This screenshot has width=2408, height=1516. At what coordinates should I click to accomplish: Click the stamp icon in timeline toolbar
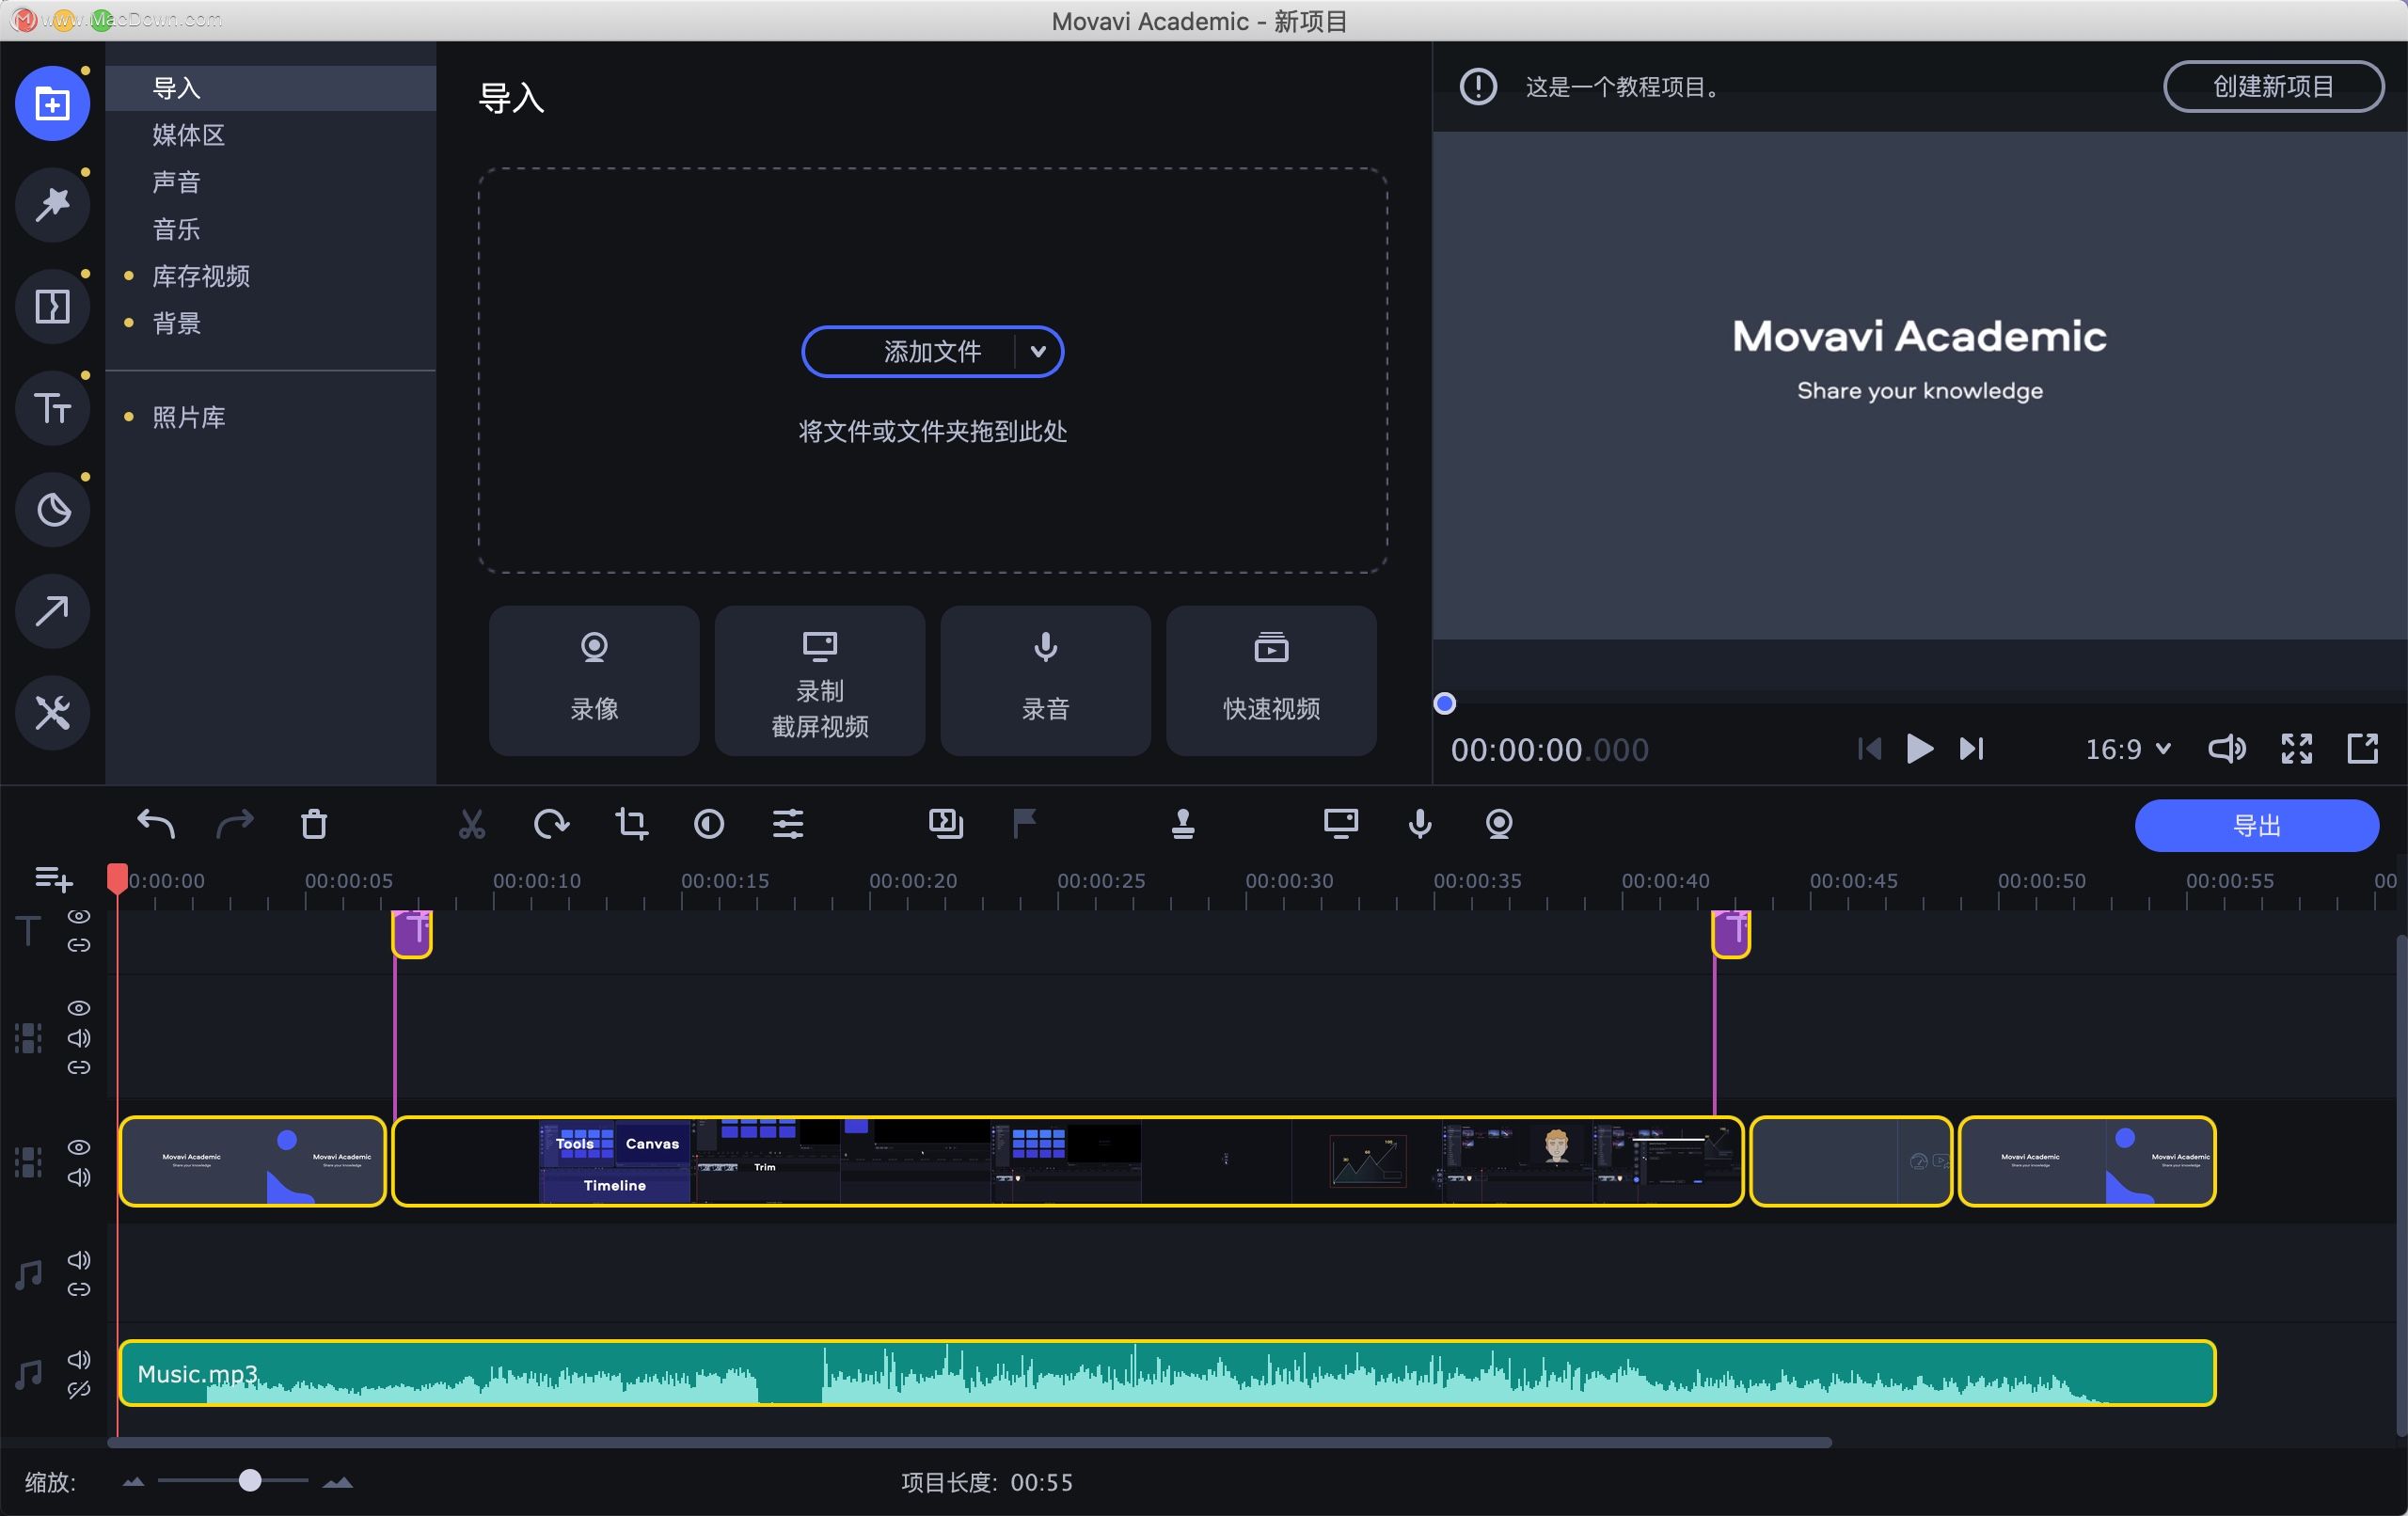tap(1183, 824)
